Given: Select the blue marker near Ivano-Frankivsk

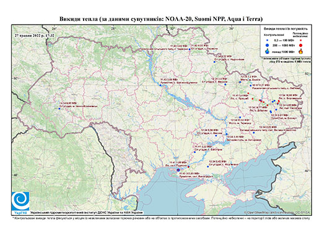Looking at the screenshot, I should click(59, 109).
